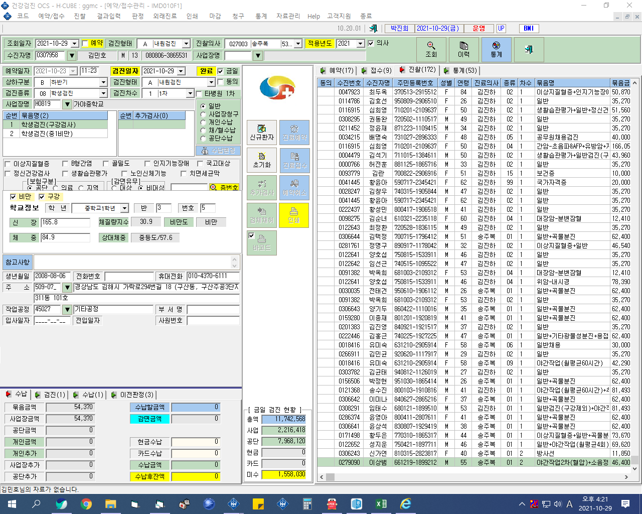The height and width of the screenshot is (514, 642).
Task: Expand the 중학교1학년 grade dropdown
Action: [124, 208]
